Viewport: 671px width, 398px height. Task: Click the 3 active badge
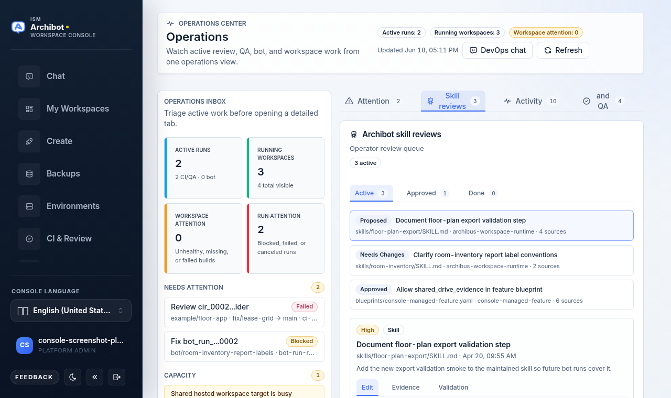click(365, 163)
